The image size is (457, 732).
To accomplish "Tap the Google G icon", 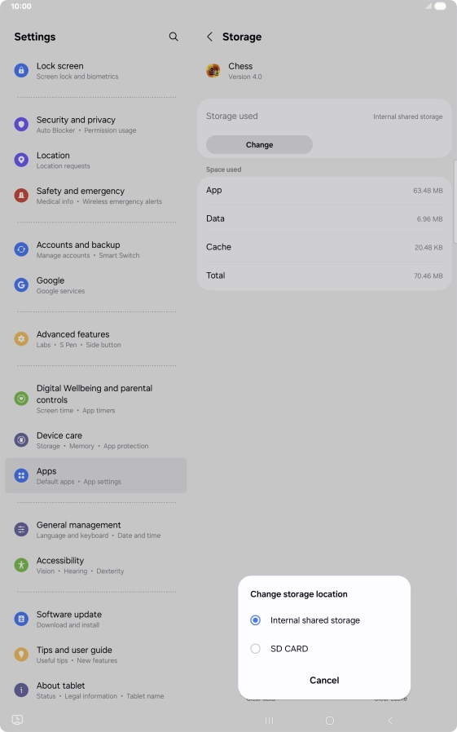I will point(21,284).
